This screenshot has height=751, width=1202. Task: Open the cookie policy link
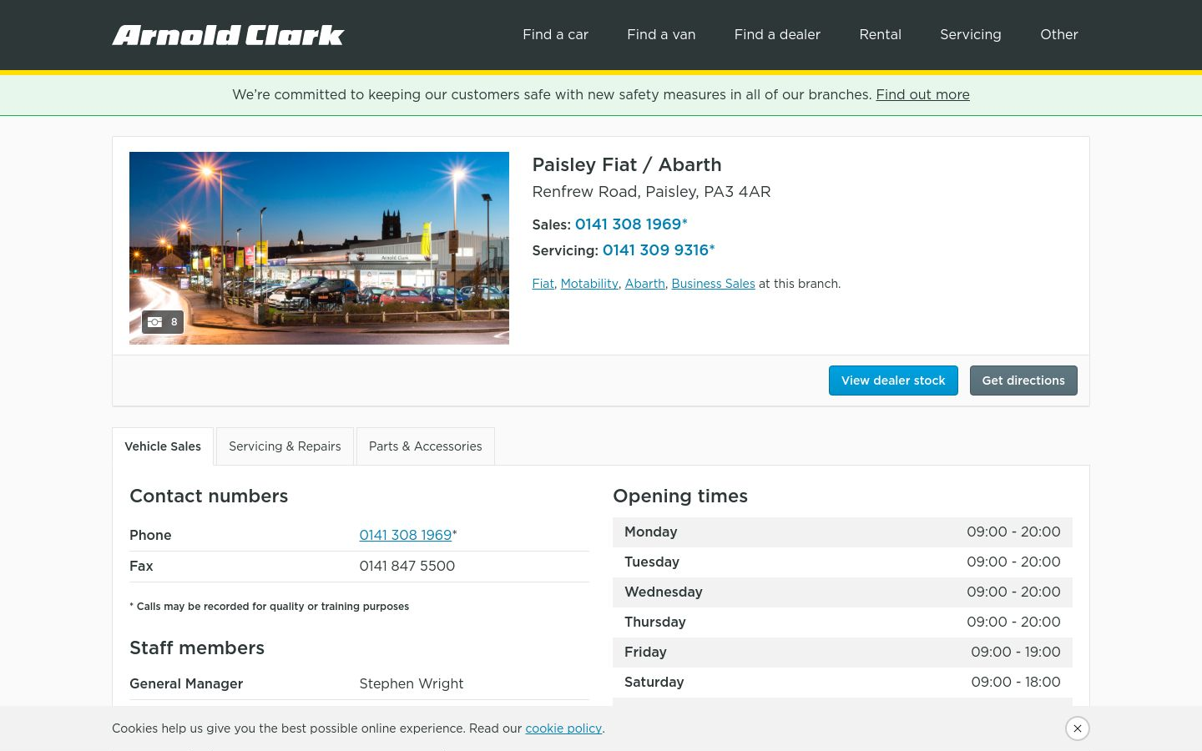click(563, 728)
